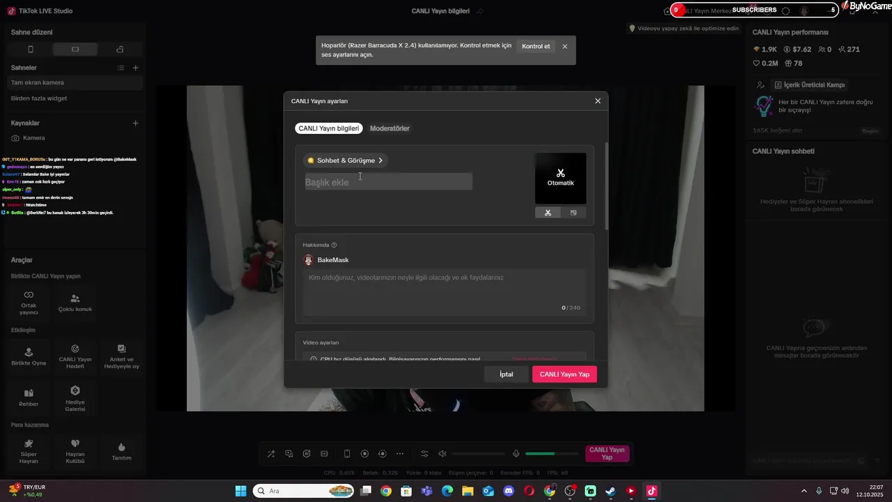Add a new source with Kaynaklar plus
Screen dimensions: 892x502
click(136, 123)
